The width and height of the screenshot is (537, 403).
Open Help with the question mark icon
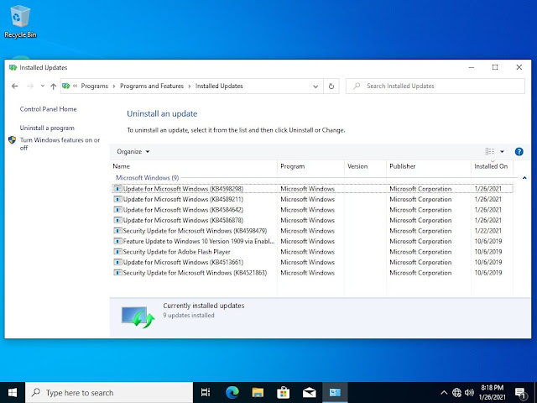click(519, 151)
